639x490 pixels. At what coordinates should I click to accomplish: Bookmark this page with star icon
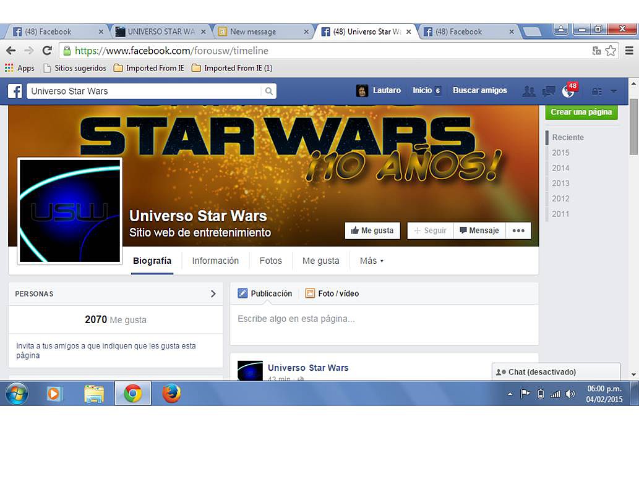pyautogui.click(x=610, y=51)
